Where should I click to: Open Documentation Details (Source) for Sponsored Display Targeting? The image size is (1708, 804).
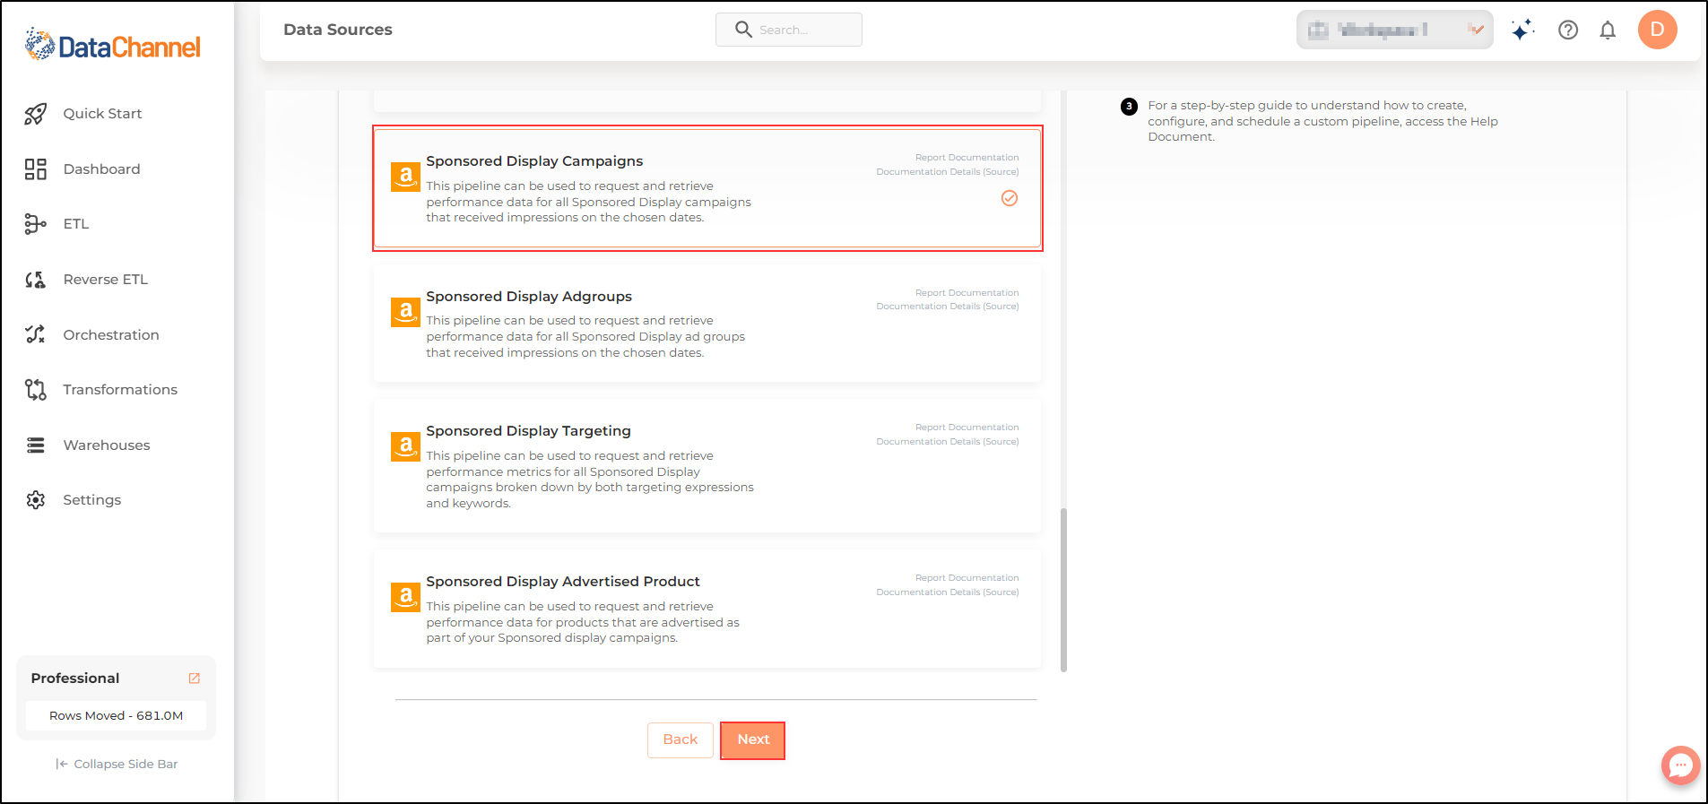click(948, 442)
